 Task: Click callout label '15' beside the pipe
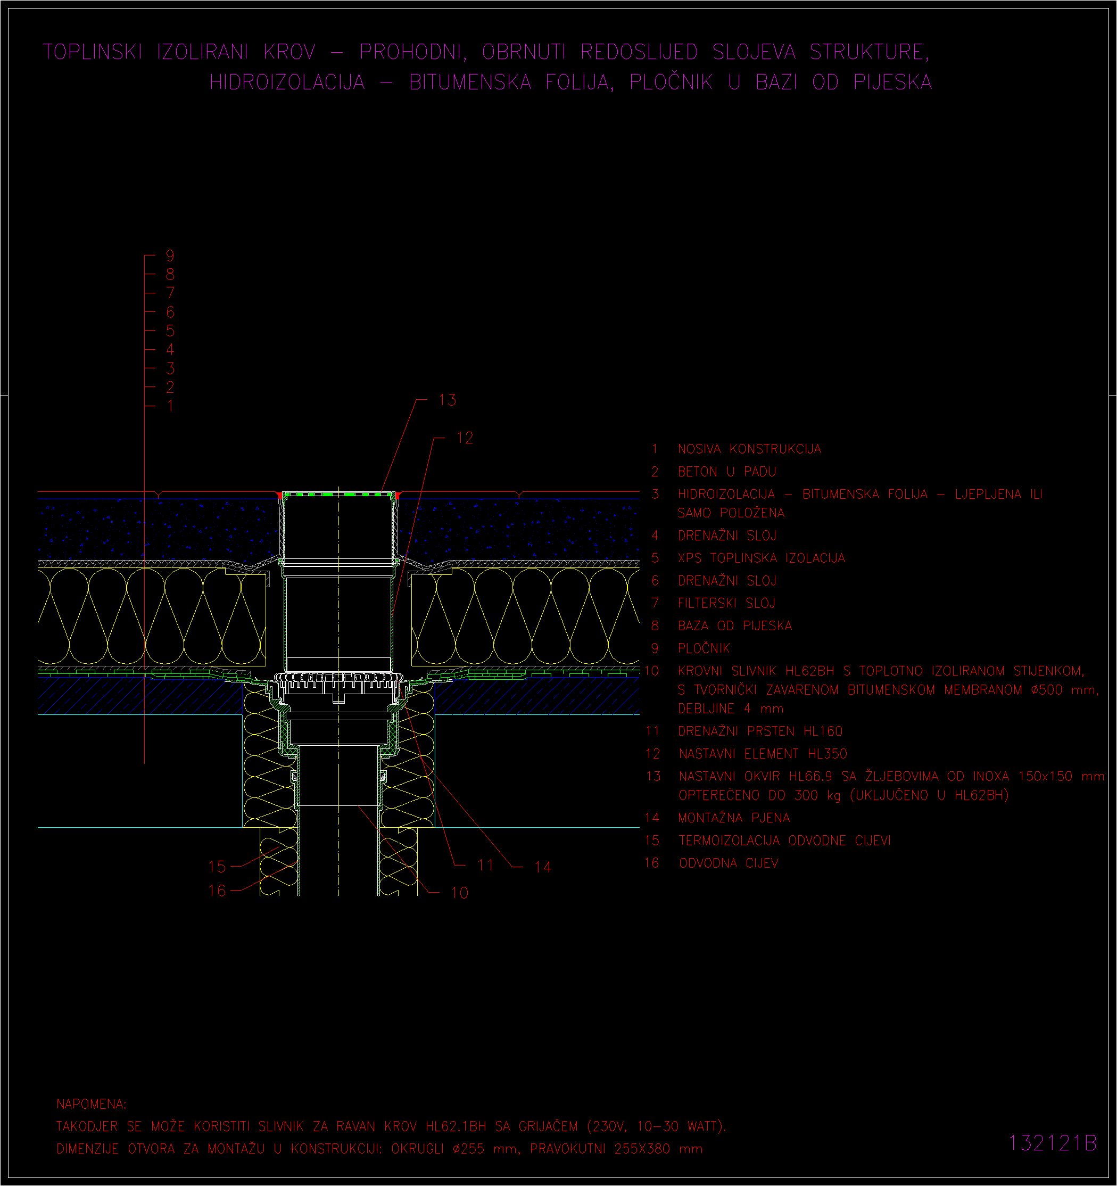[217, 867]
